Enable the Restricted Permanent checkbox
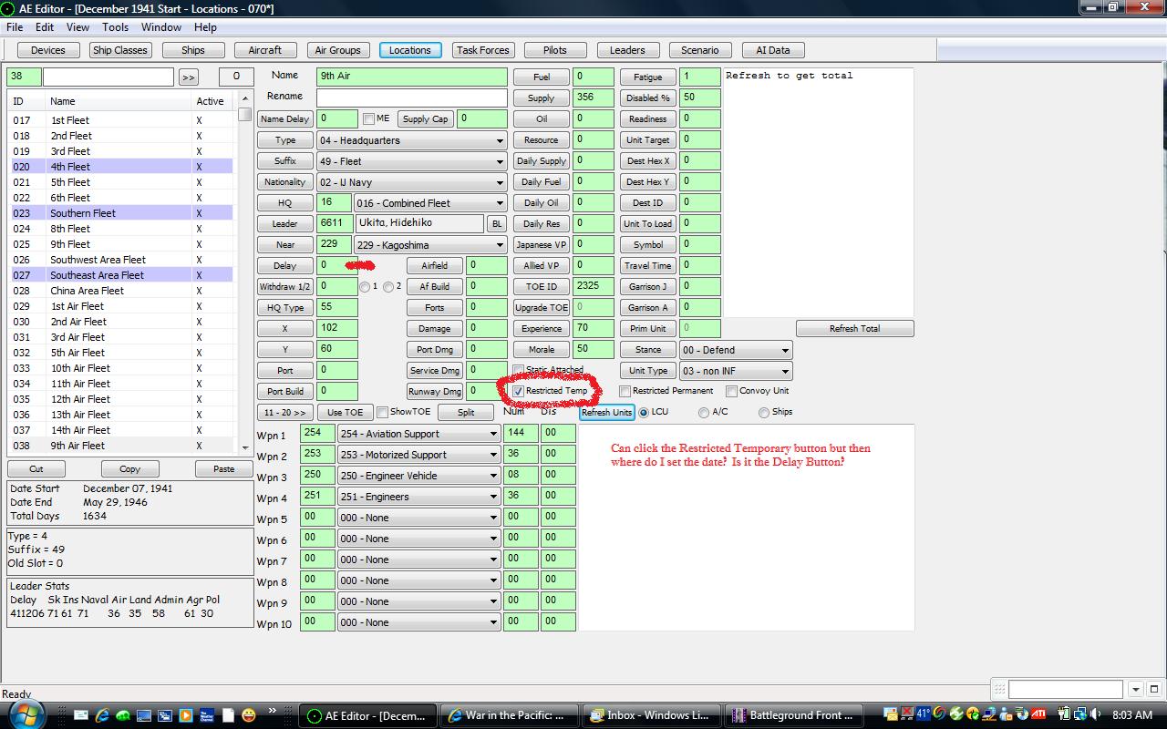1167x729 pixels. click(625, 391)
